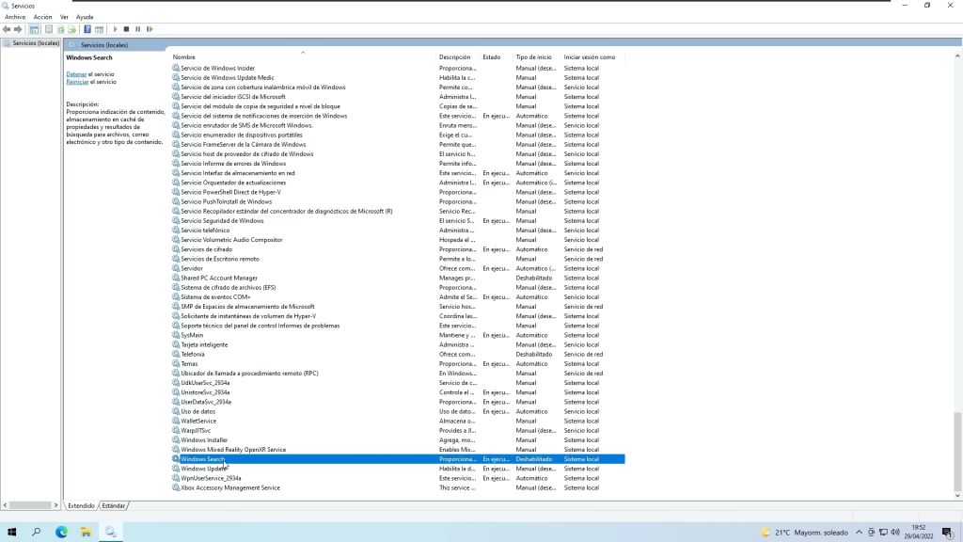This screenshot has width=963, height=542.
Task: Open Microsoft Edge from the taskbar
Action: tap(62, 532)
